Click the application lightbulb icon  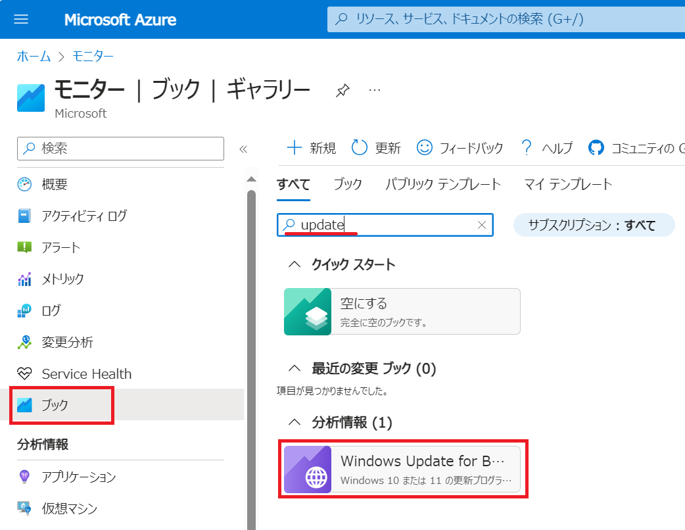click(x=24, y=477)
